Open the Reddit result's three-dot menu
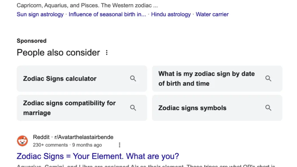 coord(119,145)
